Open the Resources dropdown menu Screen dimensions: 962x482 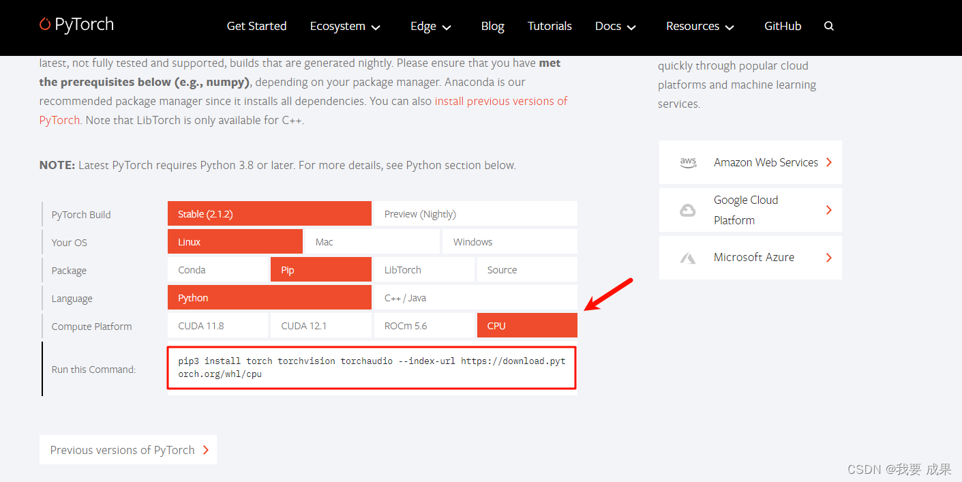[x=700, y=26]
